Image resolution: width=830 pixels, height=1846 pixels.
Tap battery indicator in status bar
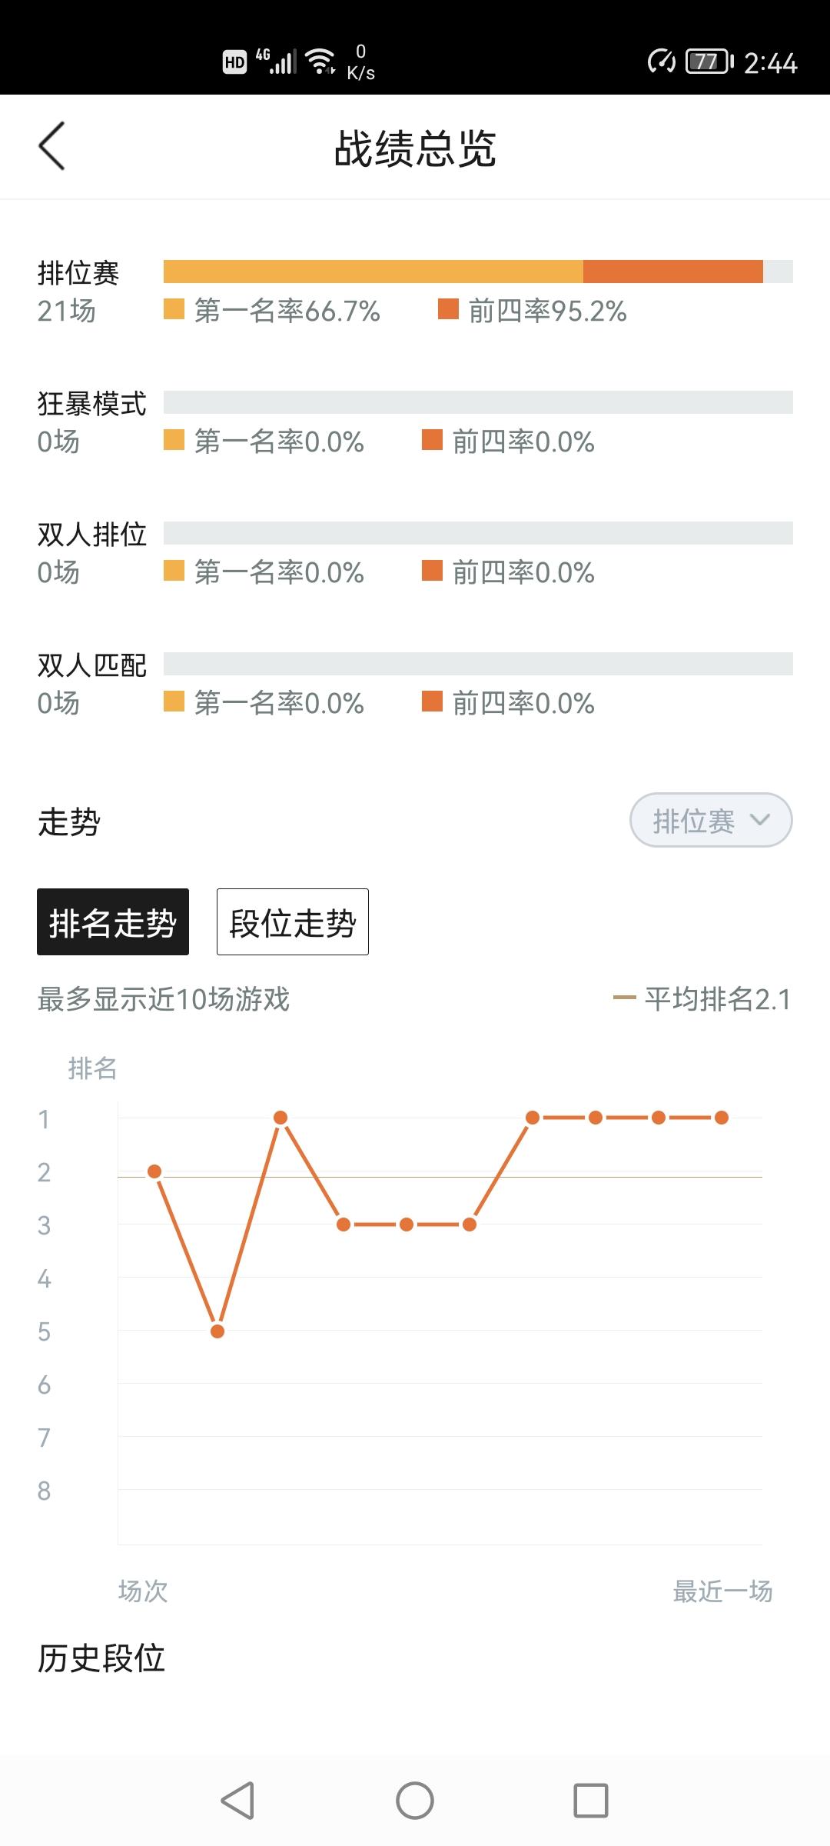709,62
